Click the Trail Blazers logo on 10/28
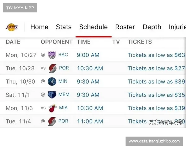This screenshot has width=186, height=149. 52,68
